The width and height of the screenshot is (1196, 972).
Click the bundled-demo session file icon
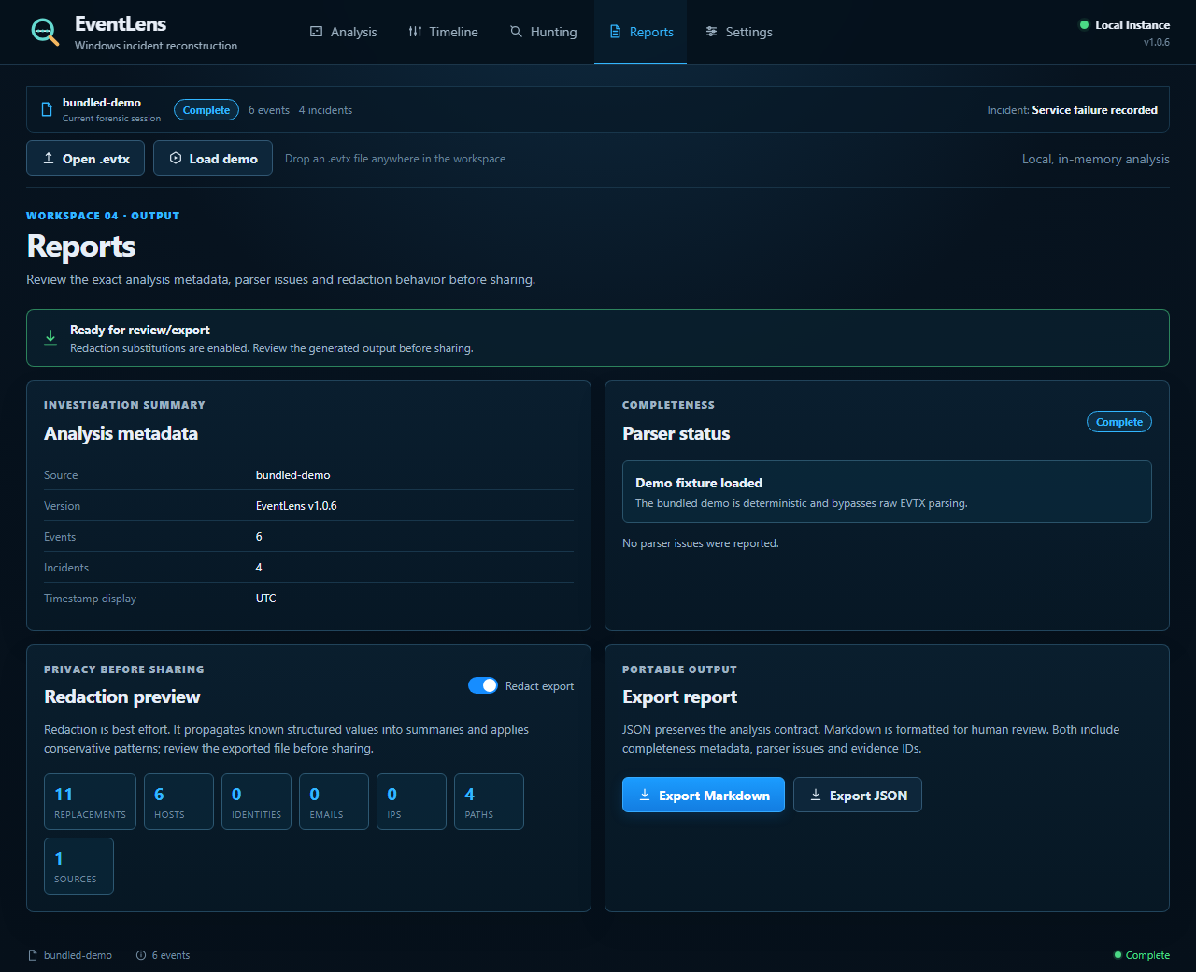(47, 109)
